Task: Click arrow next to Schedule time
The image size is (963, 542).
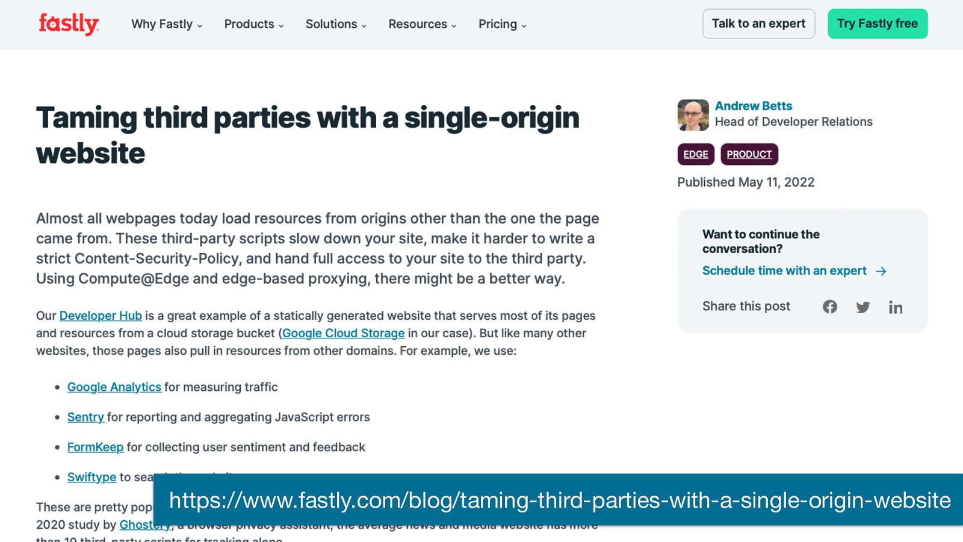Action: [x=881, y=271]
